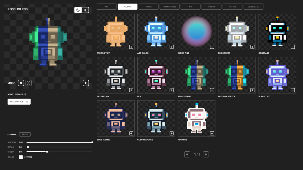The height and width of the screenshot is (170, 303).
Task: Open the Color effects tab
Action: [128, 7]
